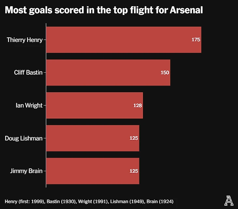Click the Jimmy Brain bar
This screenshot has width=238, height=209.
click(93, 171)
